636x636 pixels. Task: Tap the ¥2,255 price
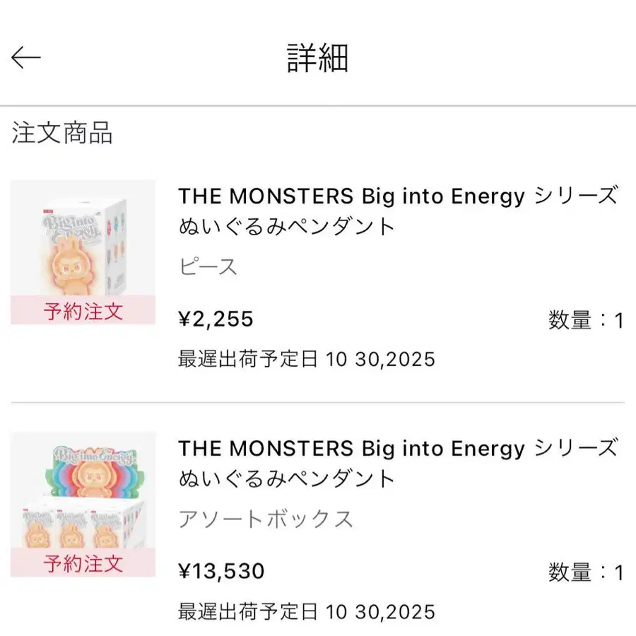pyautogui.click(x=216, y=319)
